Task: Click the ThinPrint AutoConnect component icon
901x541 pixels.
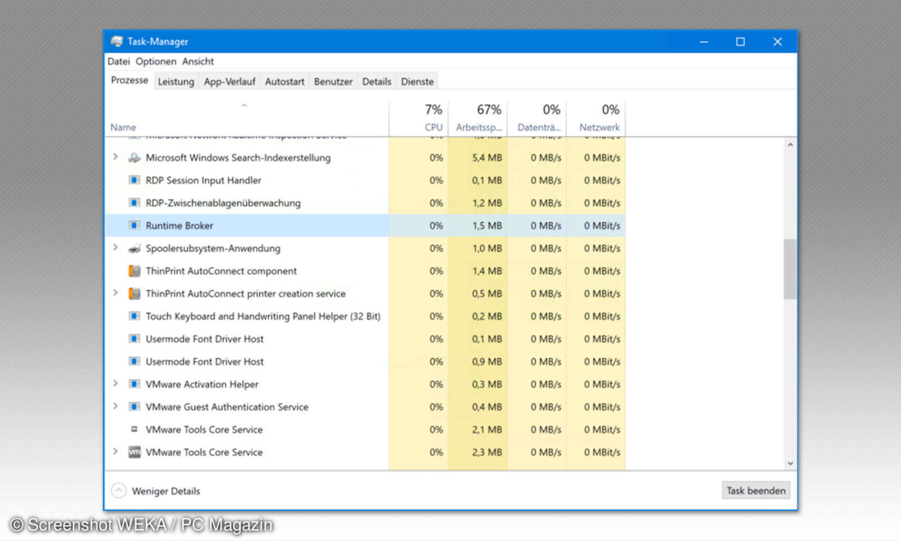Action: point(135,271)
